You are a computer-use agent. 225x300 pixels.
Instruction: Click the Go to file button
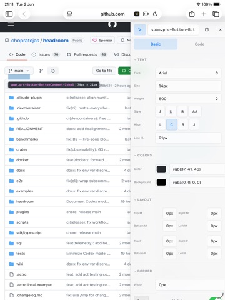point(104,71)
